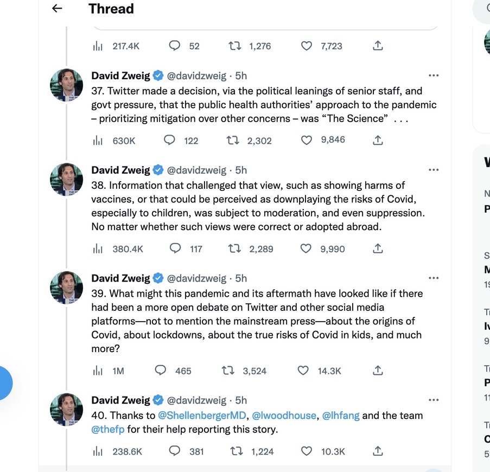Open the @thefp mention link

[x=108, y=430]
